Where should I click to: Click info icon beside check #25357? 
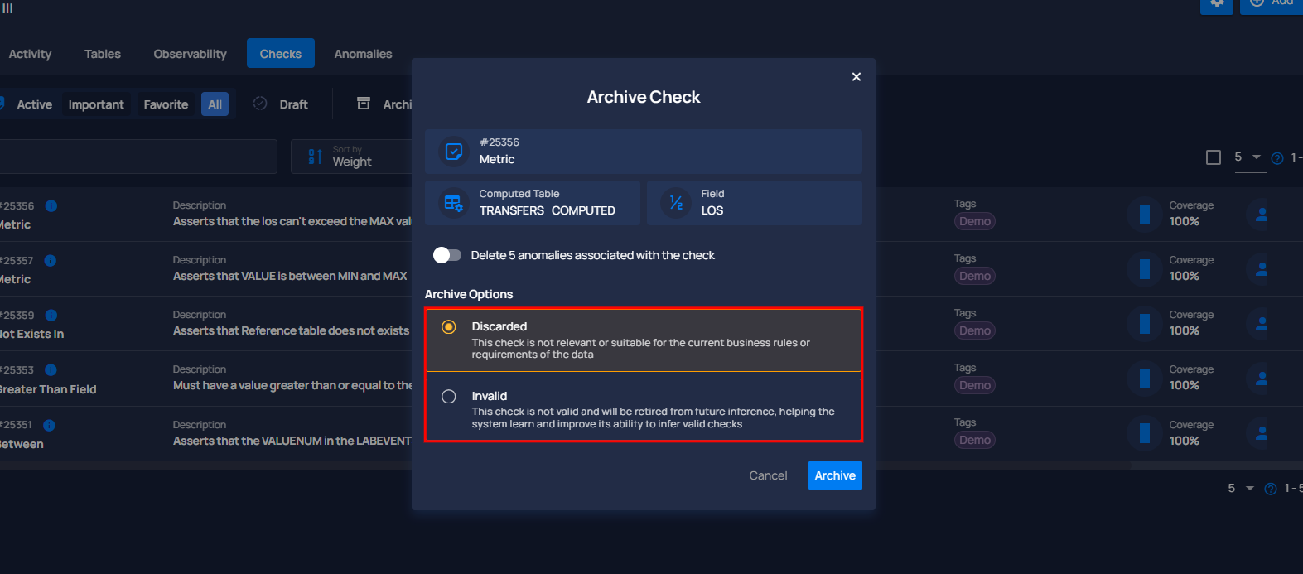(51, 261)
